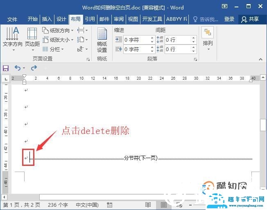Open the Paper Size (纸张大小) dropdown
The image size is (267, 210).
click(x=58, y=40)
